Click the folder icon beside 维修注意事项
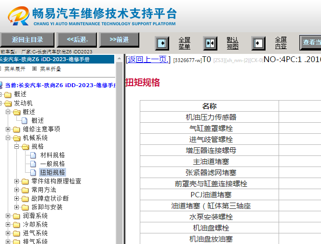This screenshot has width=321, height=244. 16,129
